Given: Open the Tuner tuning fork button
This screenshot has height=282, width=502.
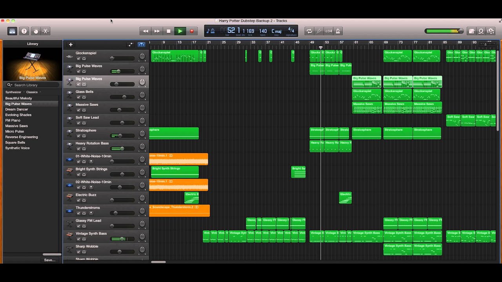Looking at the screenshot, I should coord(319,31).
